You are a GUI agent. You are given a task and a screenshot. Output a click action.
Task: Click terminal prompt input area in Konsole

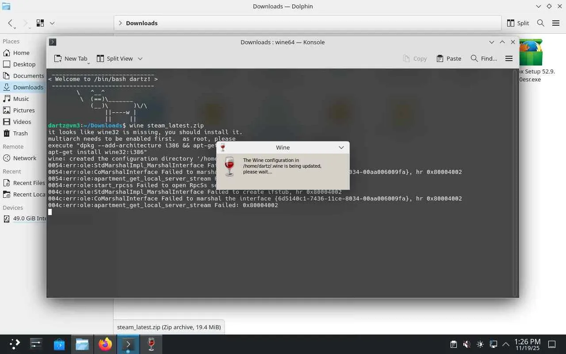pos(50,212)
